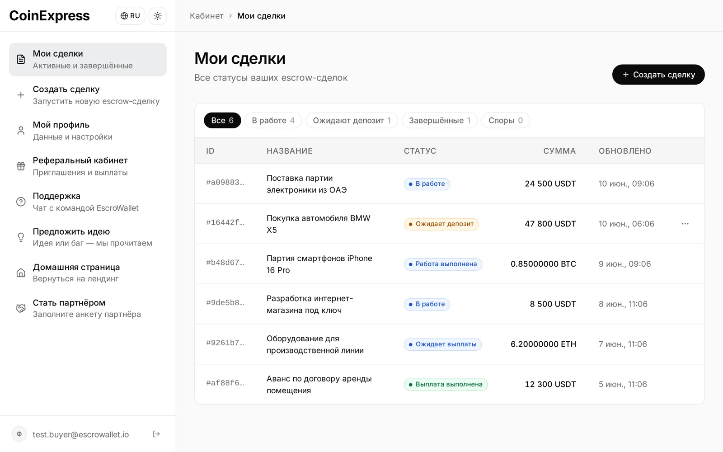Viewport: 723px width, 452px height.
Task: Select the Все 6 filter tab
Action: (x=222, y=120)
